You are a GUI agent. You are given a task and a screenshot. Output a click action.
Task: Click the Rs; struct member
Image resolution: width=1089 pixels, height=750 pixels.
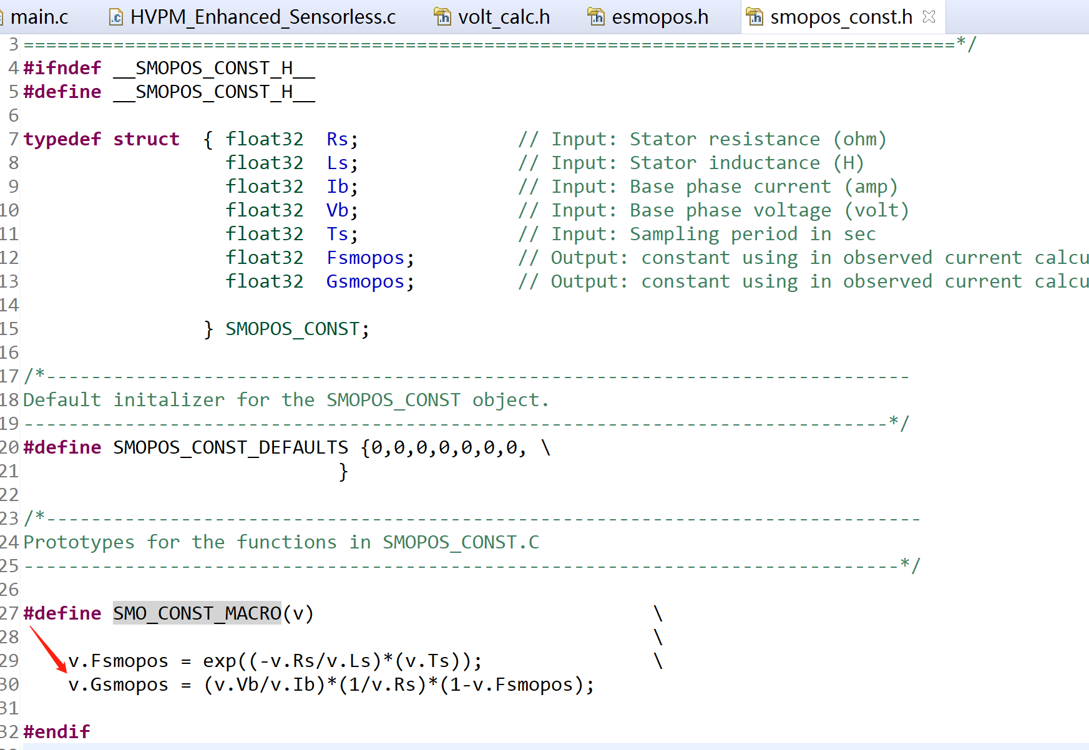coord(342,139)
